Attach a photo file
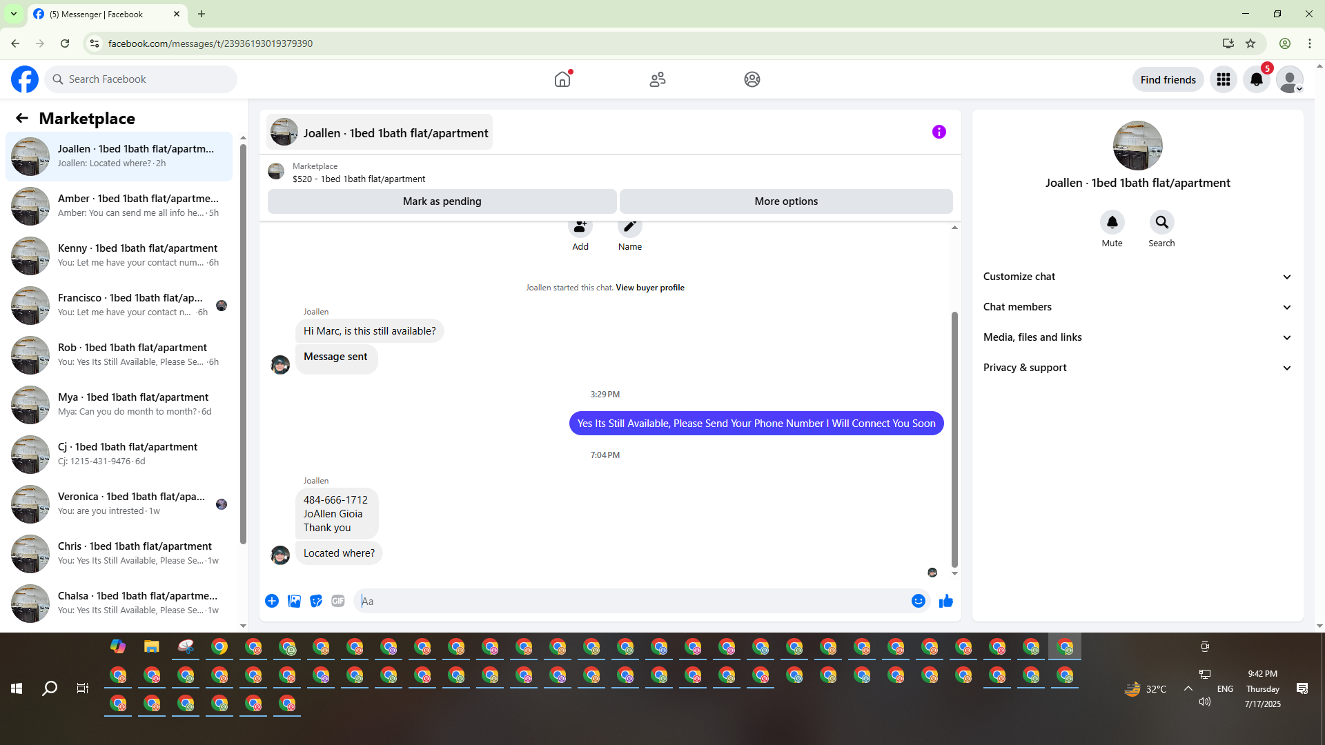This screenshot has width=1325, height=745. (294, 601)
